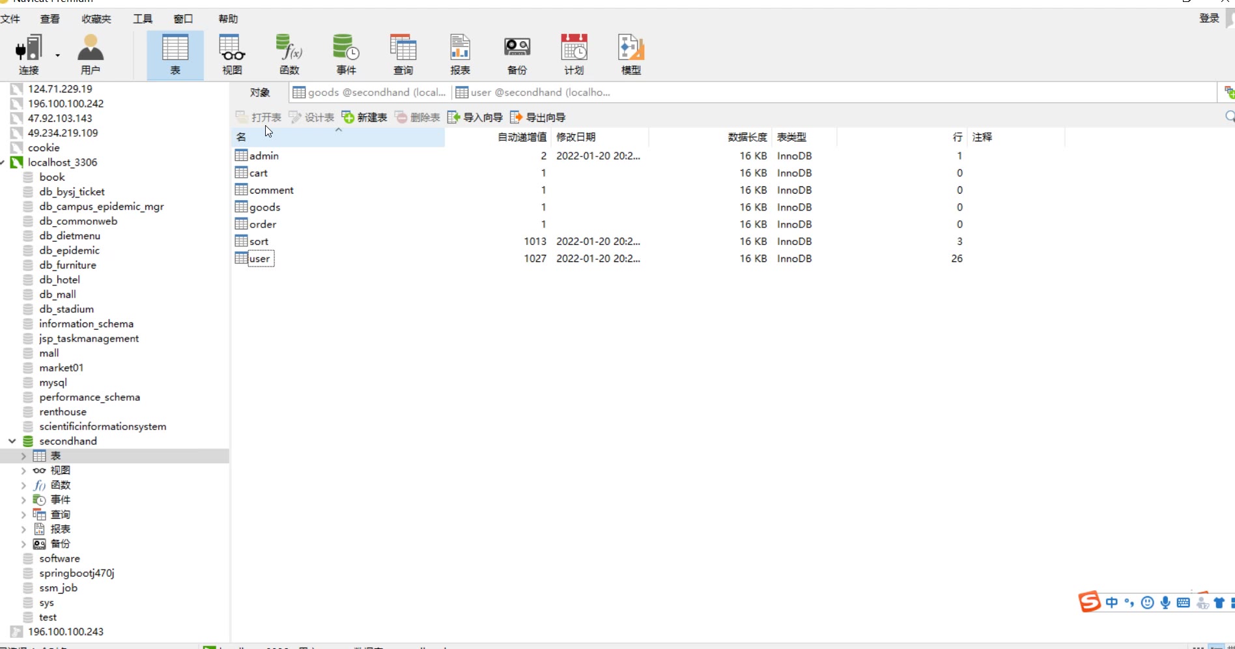
Task: Expand the 函数 (Functions) tree node
Action: click(x=23, y=485)
